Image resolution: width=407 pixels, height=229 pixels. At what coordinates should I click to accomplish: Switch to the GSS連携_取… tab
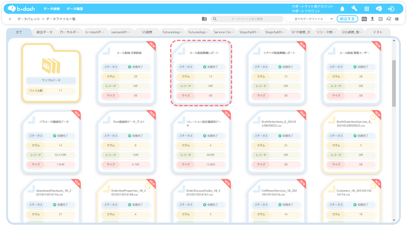click(352, 32)
